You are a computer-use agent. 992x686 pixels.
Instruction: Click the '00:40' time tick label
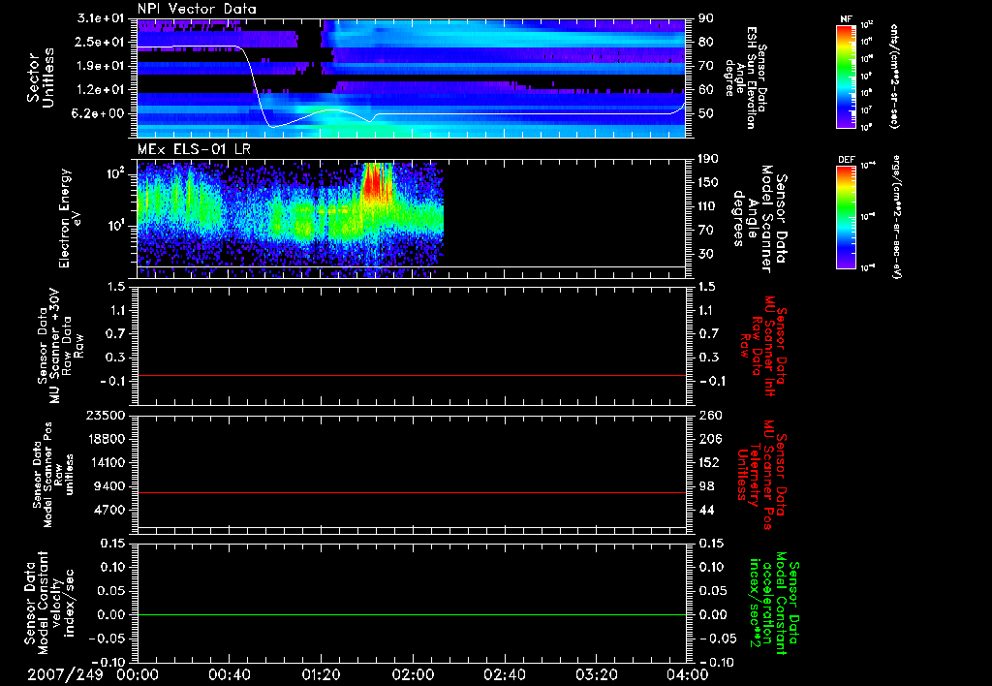229,674
